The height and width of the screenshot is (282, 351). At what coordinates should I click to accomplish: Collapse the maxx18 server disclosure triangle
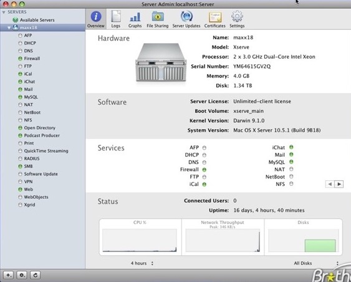pyautogui.click(x=9, y=28)
